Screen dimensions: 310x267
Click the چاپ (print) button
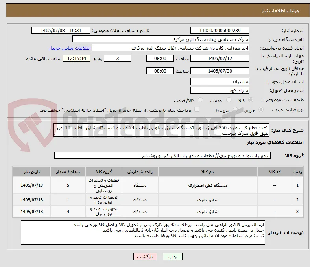point(172,256)
